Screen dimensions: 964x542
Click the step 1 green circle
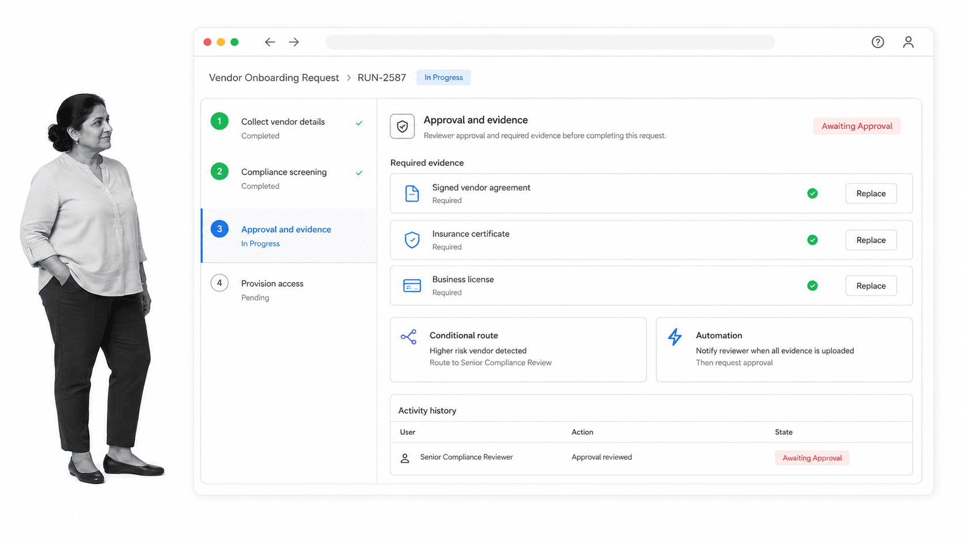coord(220,122)
